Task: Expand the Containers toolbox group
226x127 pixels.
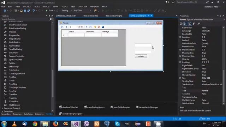Action: coord(2,111)
